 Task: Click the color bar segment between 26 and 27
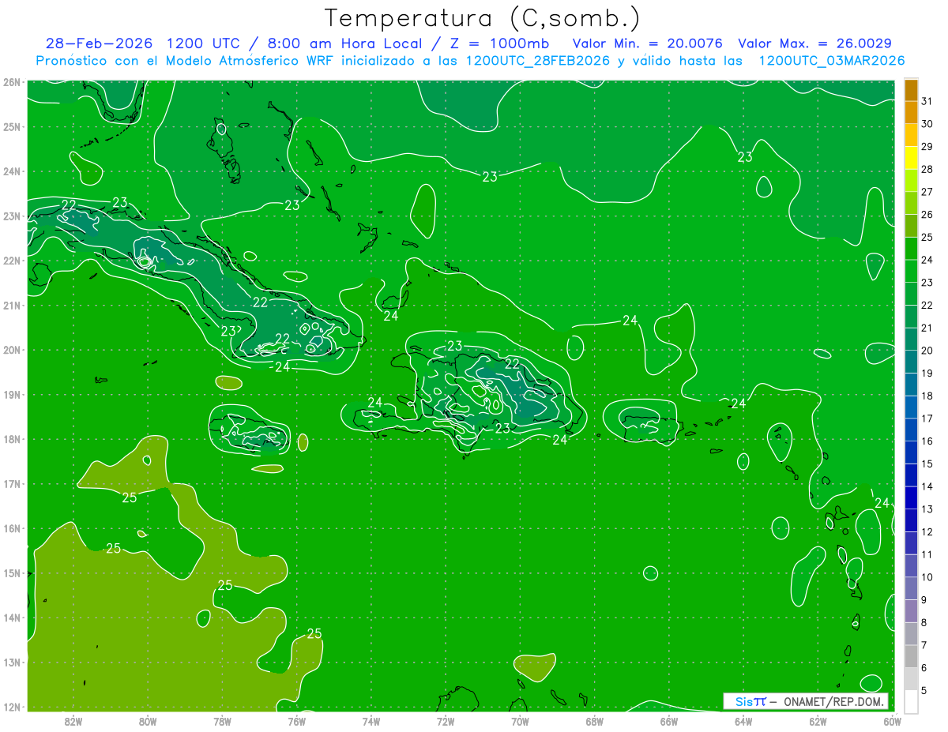pyautogui.click(x=911, y=204)
